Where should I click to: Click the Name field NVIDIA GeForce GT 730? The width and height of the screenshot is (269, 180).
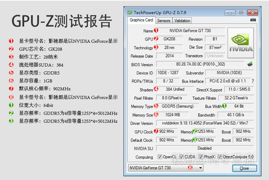[x=191, y=31]
